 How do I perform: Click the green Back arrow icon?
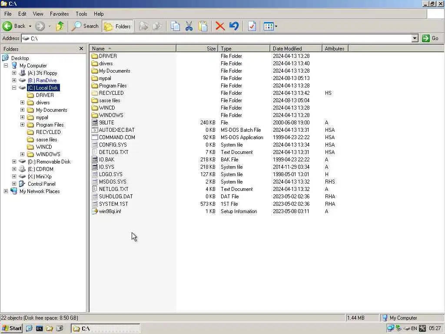click(7, 26)
